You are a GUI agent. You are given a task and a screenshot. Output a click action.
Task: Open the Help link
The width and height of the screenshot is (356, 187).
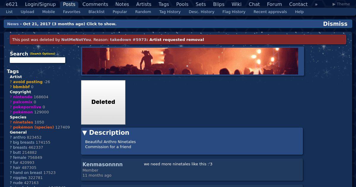click(x=299, y=12)
